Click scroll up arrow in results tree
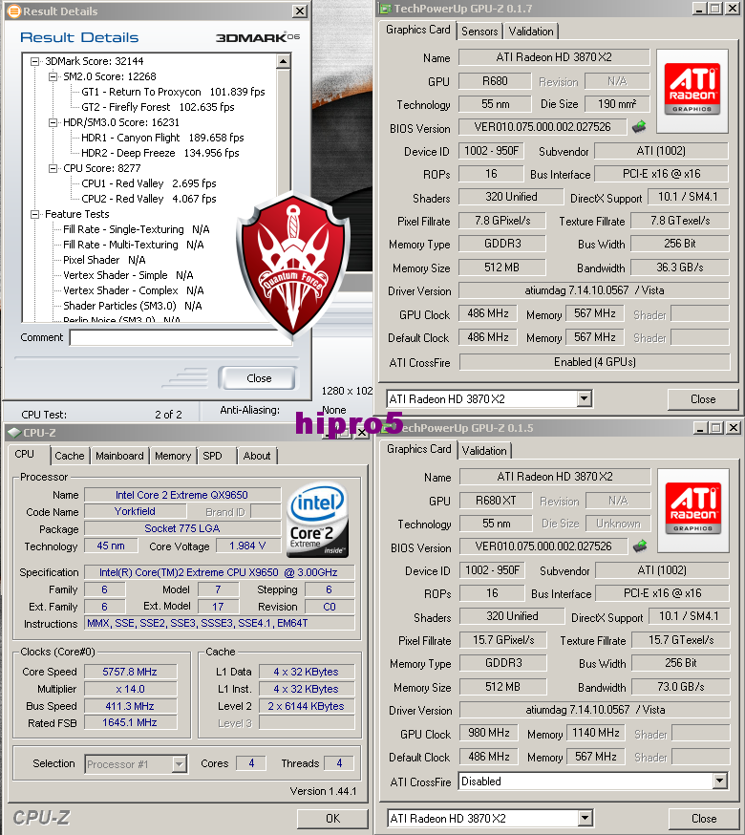745x835 pixels. (284, 62)
